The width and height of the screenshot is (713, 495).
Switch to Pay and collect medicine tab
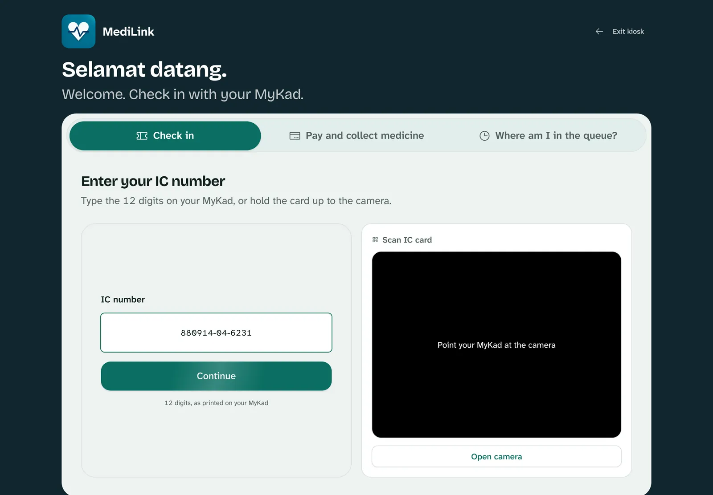click(x=356, y=136)
